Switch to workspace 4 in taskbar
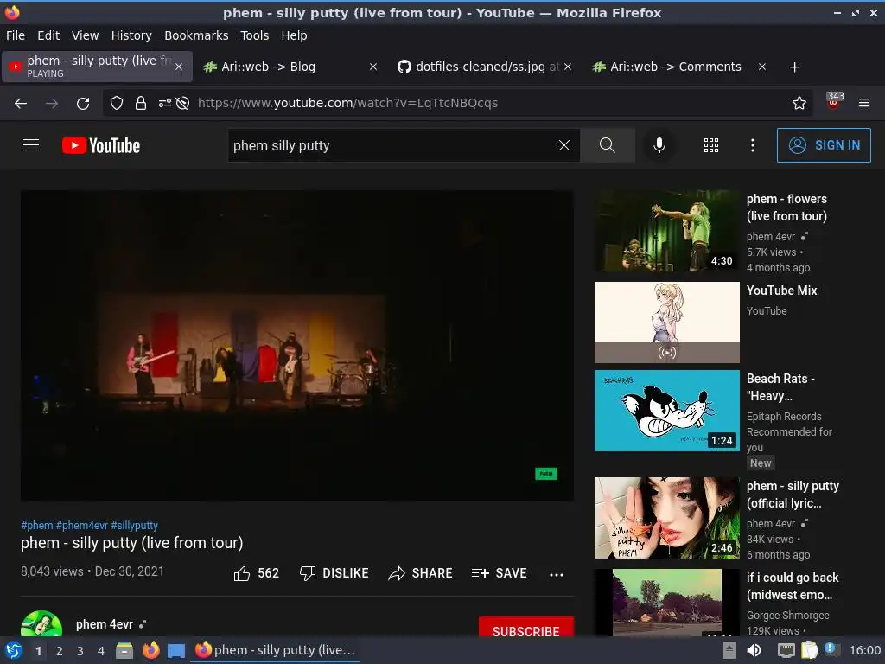 (101, 650)
